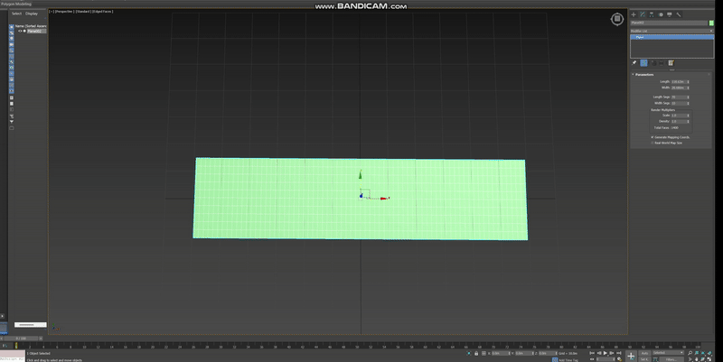The image size is (723, 362).
Task: Go to end of animation
Action: [x=619, y=353]
